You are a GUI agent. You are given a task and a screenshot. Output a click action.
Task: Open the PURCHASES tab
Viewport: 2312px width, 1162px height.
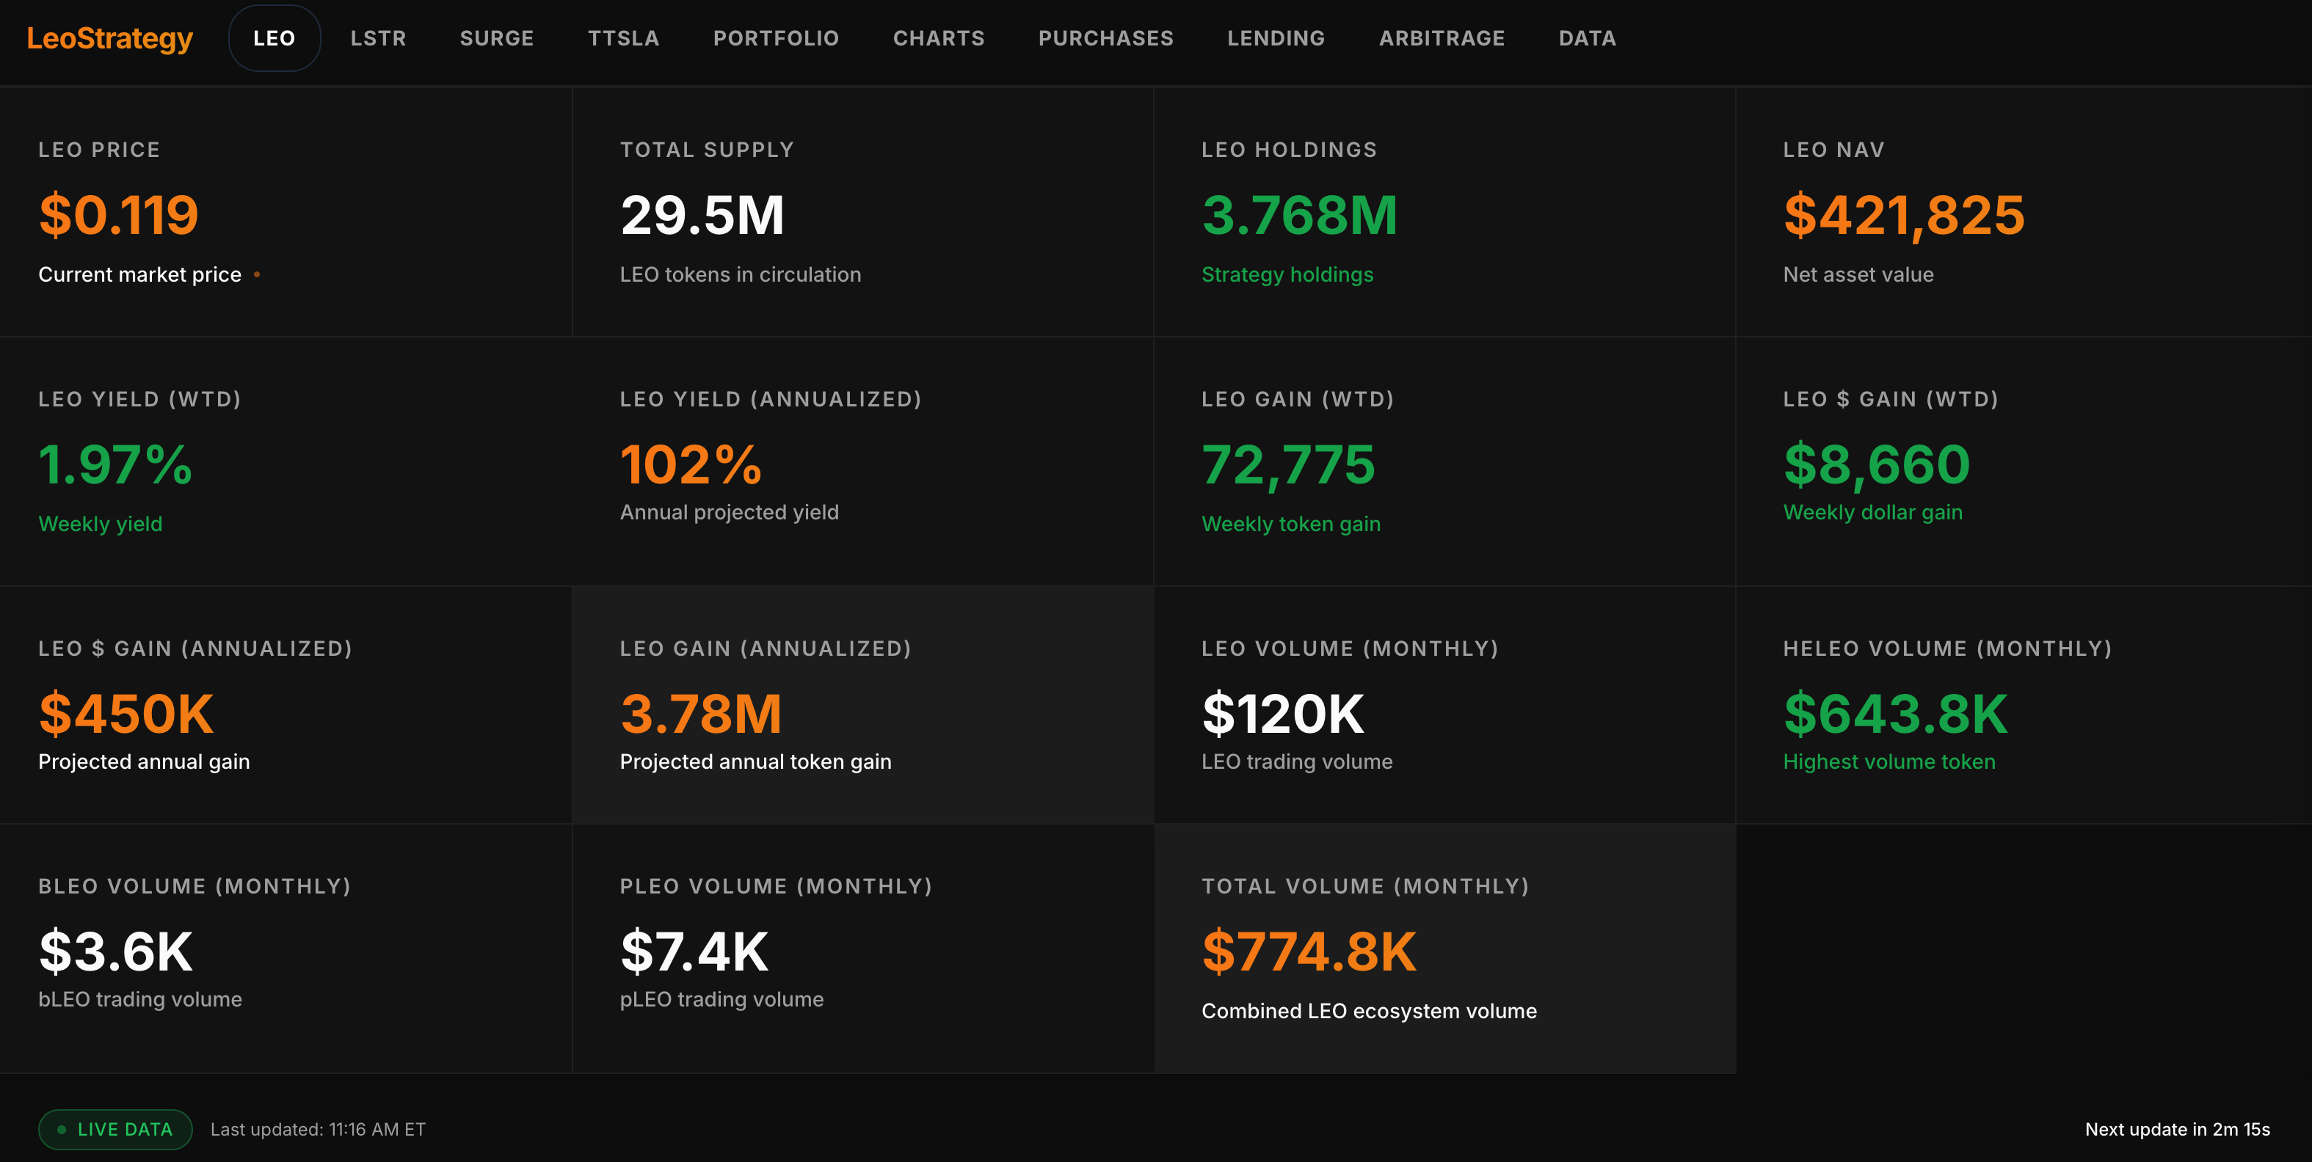tap(1105, 39)
